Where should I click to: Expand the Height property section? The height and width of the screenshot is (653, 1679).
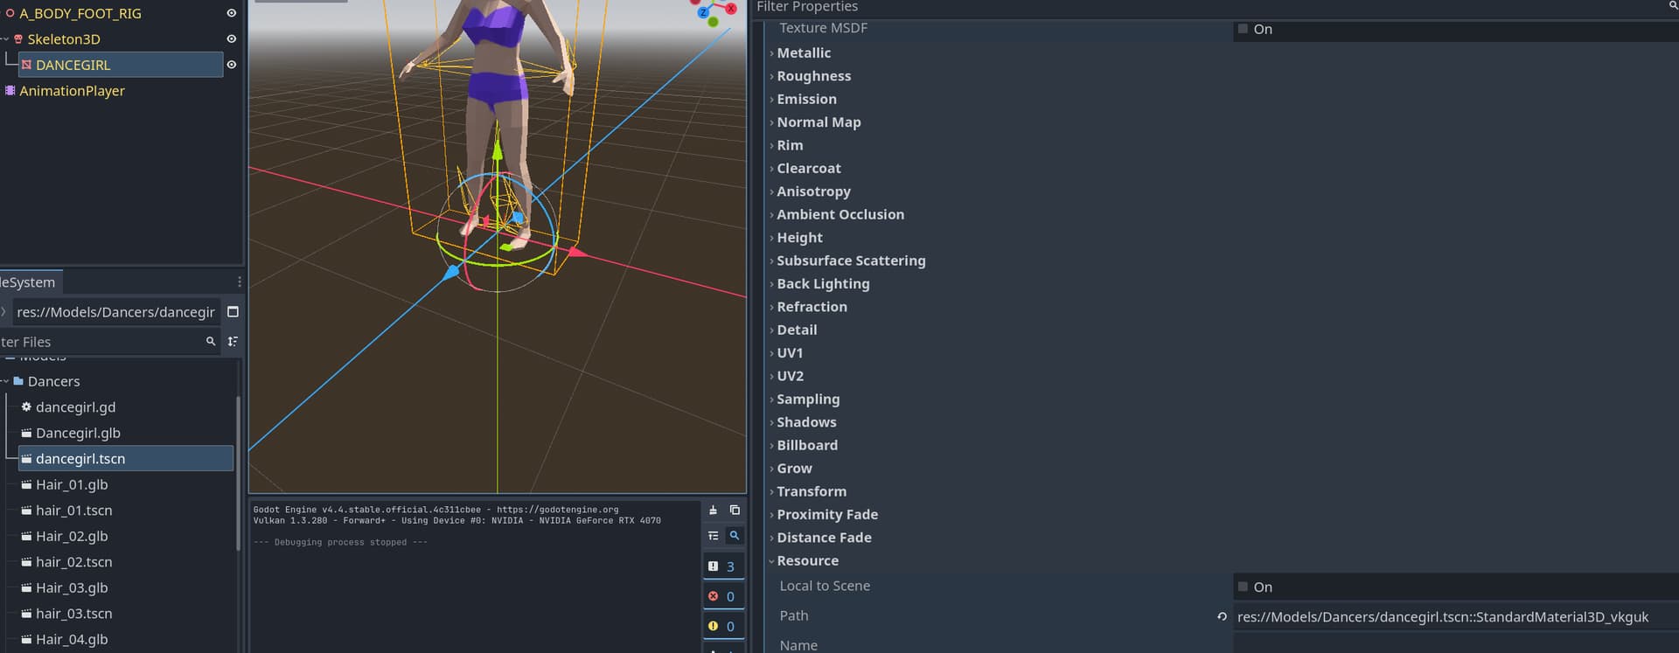[799, 238]
